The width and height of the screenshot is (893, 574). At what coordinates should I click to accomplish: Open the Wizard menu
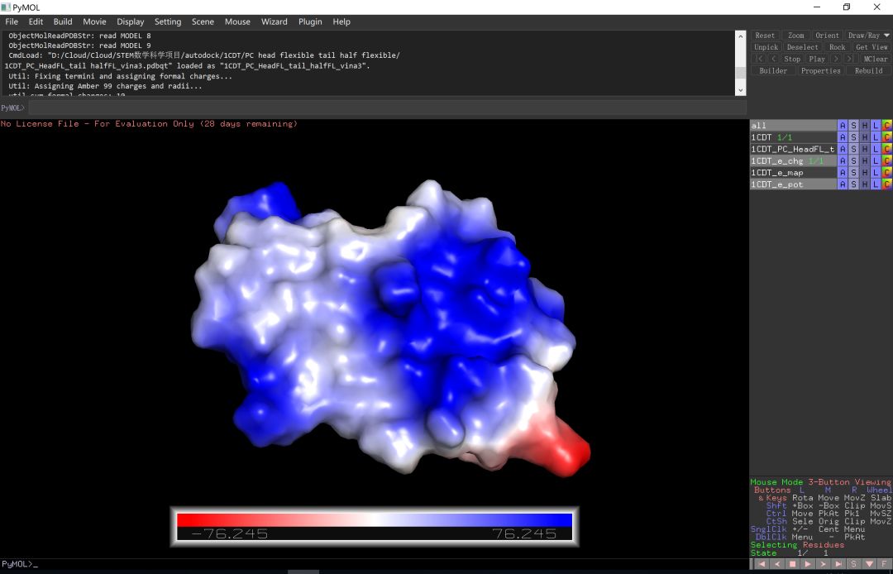274,22
